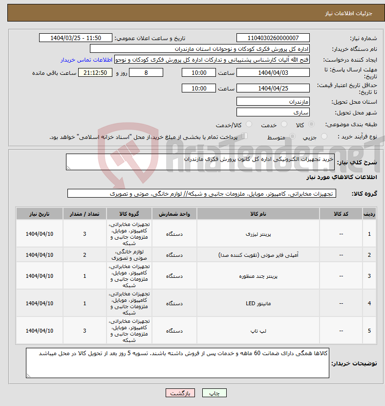Click the نام کالا column header
This screenshot has height=406, width=385.
258,214
